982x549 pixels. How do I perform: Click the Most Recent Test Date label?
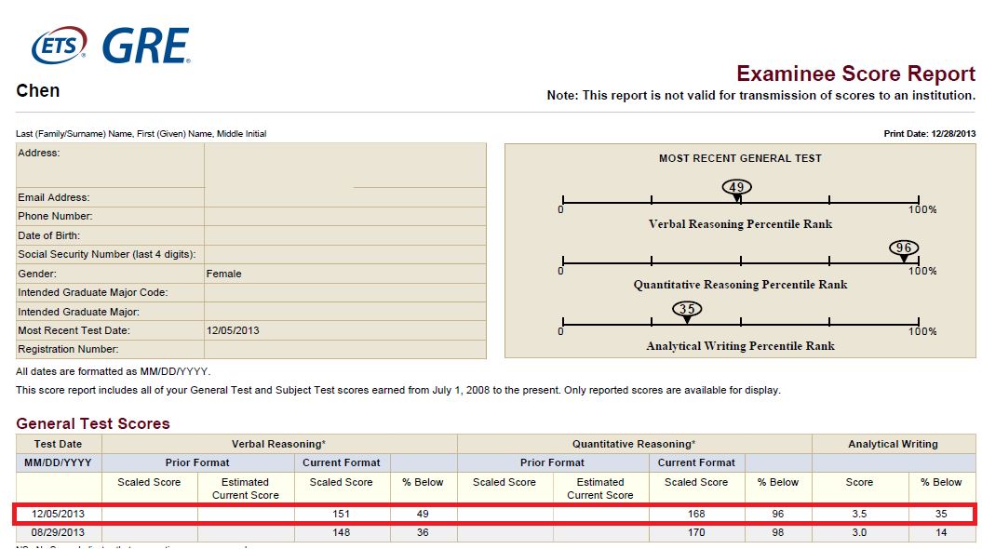74,330
